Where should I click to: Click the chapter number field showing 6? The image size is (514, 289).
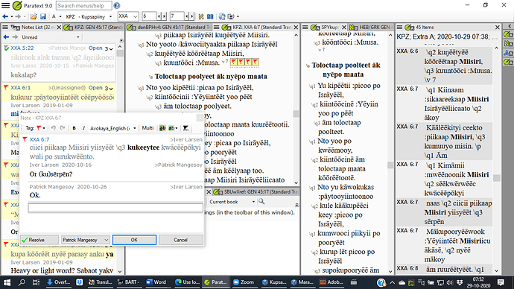pyautogui.click(x=149, y=16)
